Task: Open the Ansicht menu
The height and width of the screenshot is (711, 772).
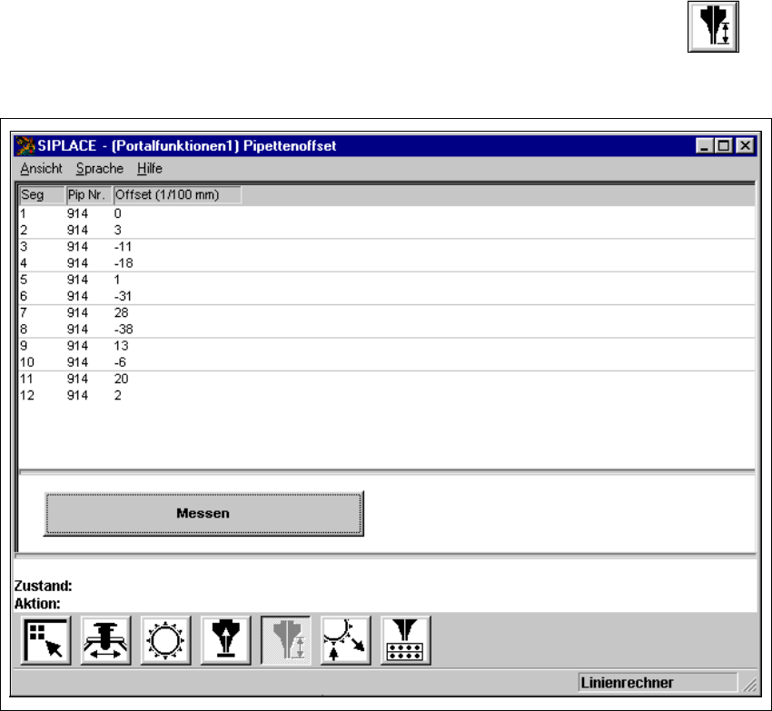Action: coord(42,168)
